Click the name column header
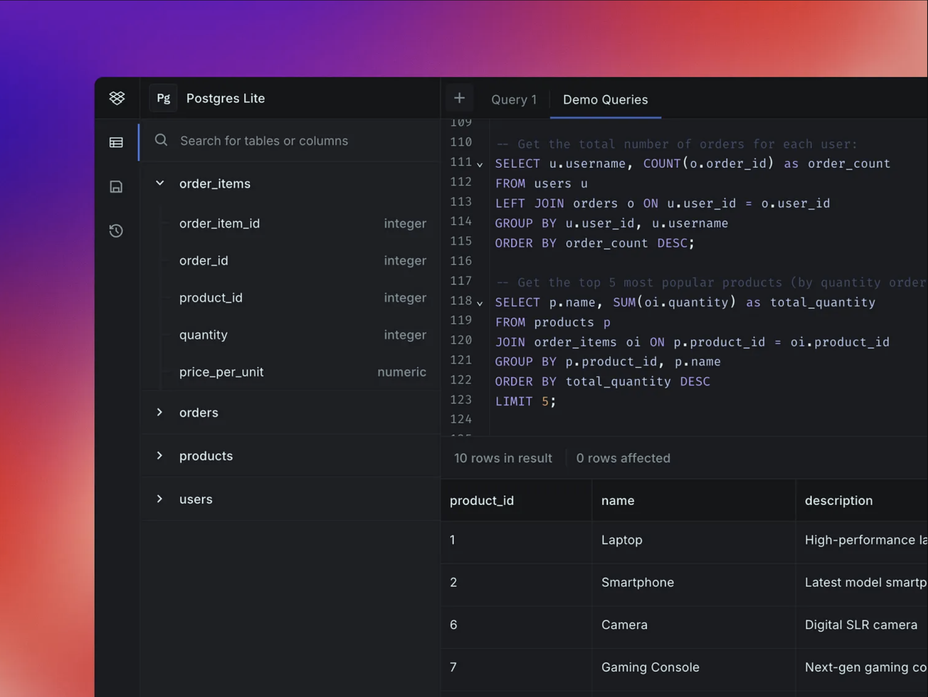The width and height of the screenshot is (928, 697). 618,500
